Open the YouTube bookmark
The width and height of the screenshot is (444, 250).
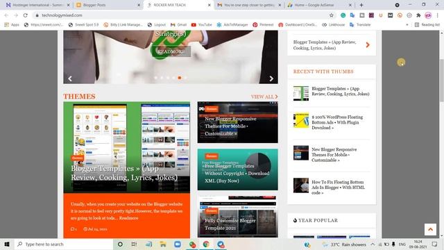202,25
